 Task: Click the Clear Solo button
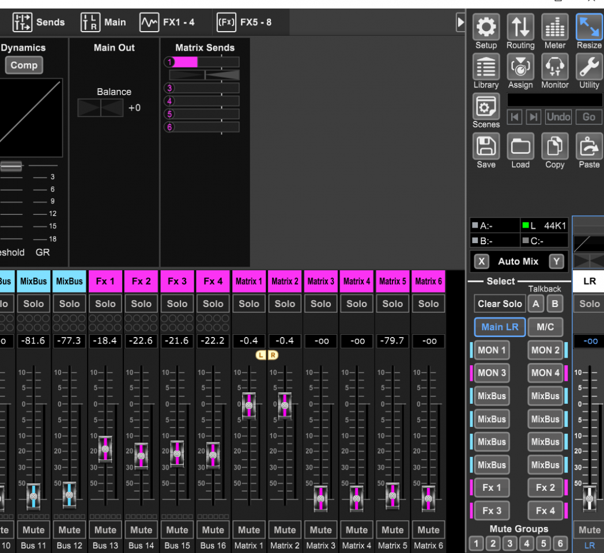(500, 304)
